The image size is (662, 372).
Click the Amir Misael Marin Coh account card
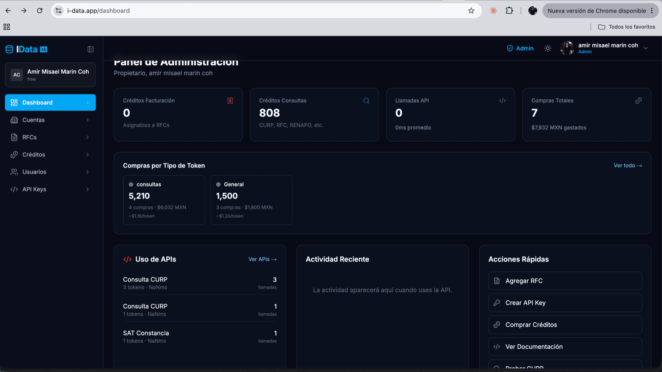coord(50,75)
